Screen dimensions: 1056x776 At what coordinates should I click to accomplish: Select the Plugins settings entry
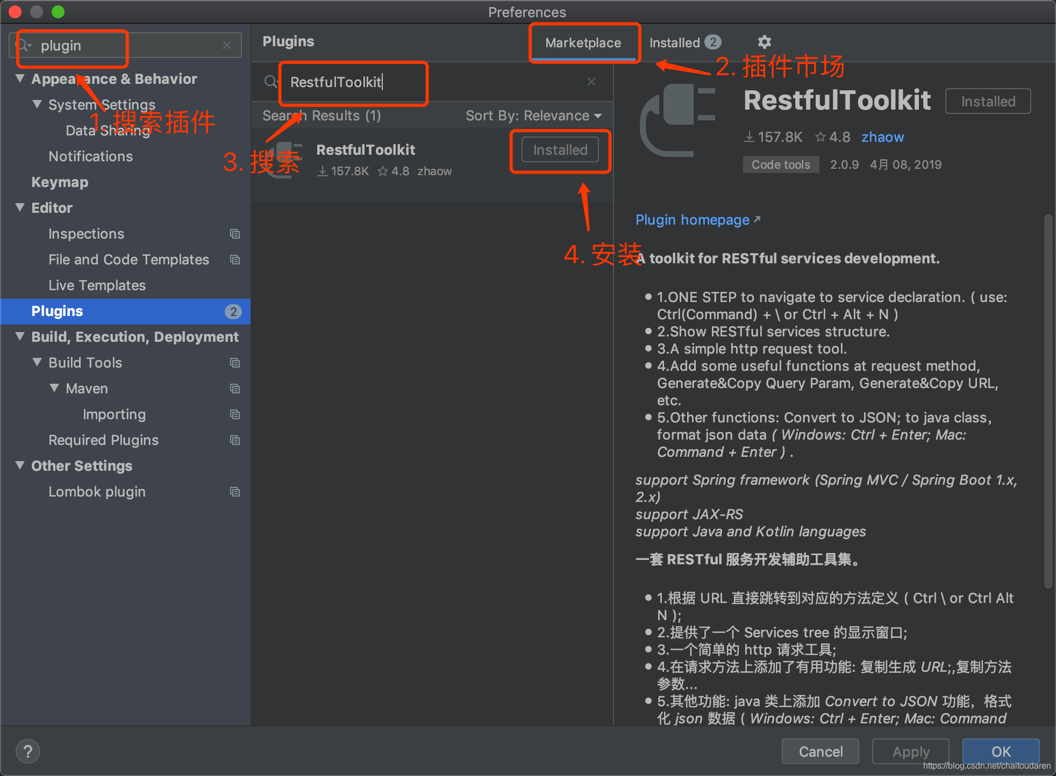[125, 311]
